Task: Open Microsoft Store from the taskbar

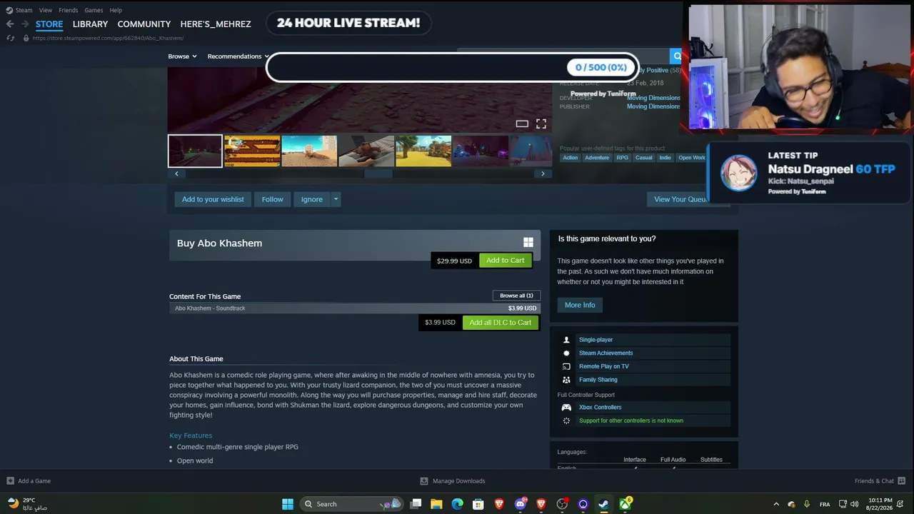Action: click(478, 504)
